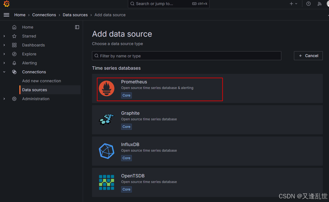Click the Explore compass icon
Image resolution: width=329 pixels, height=202 pixels.
(14, 54)
